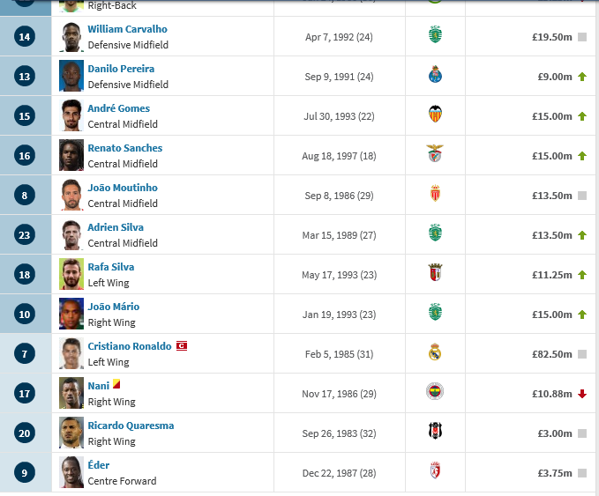Open Fenerbahçe crest in Nani's row
This screenshot has width=599, height=496.
click(x=435, y=391)
